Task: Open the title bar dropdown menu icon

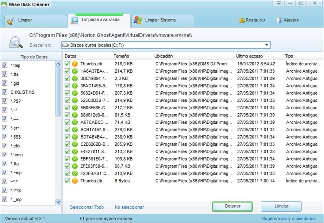Action: (x=279, y=3)
